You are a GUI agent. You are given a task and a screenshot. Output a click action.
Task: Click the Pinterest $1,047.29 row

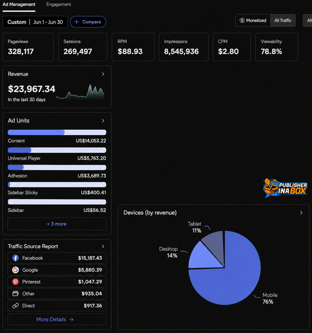coord(57,282)
